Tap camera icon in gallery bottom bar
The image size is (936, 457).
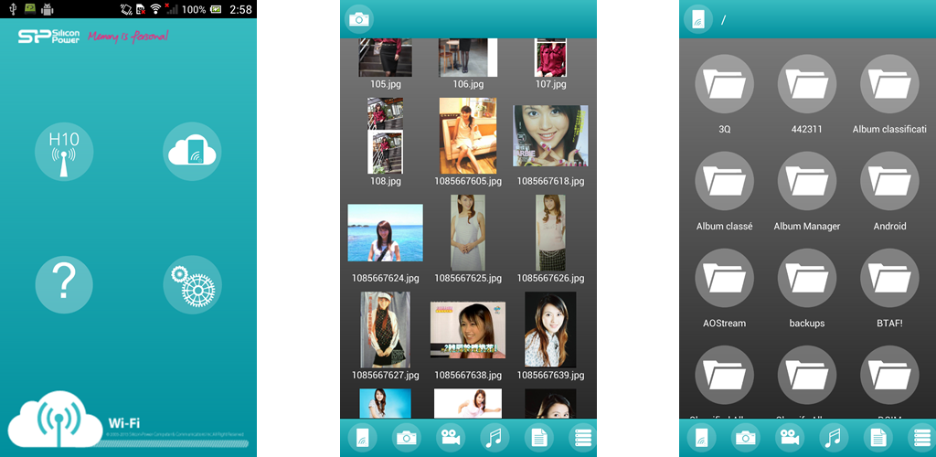point(407,439)
